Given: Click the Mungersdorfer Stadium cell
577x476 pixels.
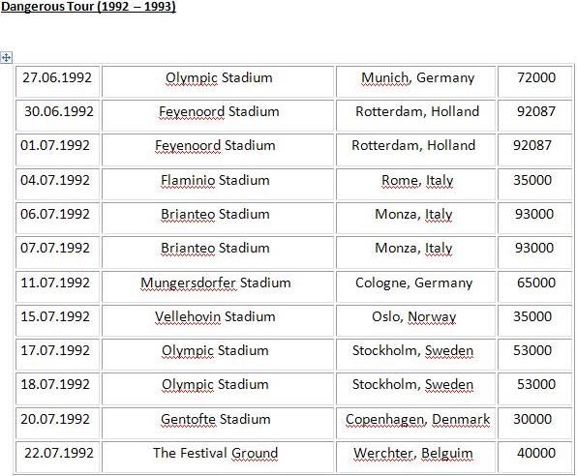Looking at the screenshot, I should coord(218,287).
